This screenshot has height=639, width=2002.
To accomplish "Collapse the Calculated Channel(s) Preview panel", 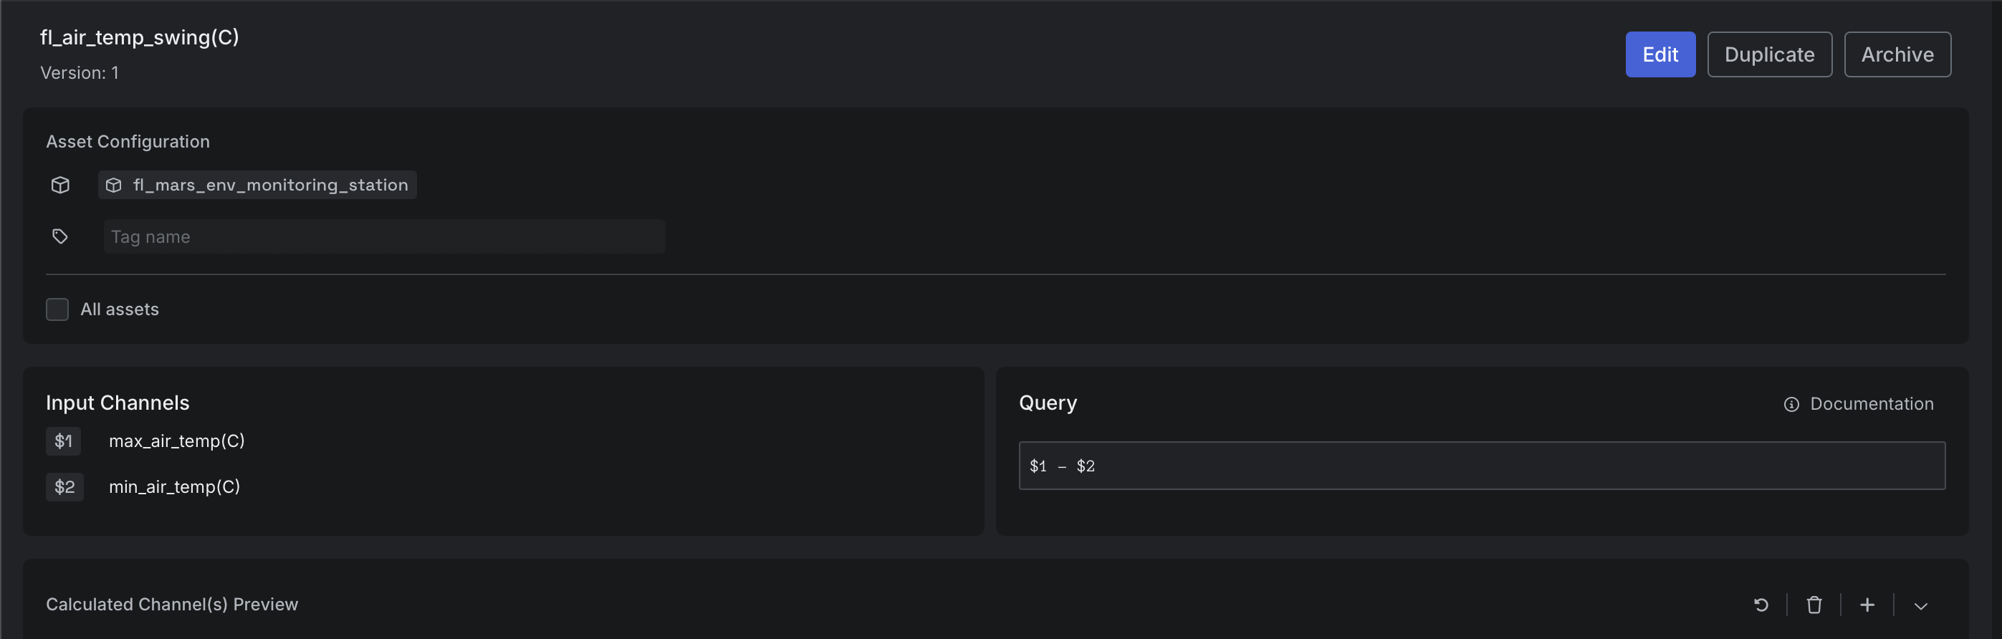I will tap(1920, 605).
